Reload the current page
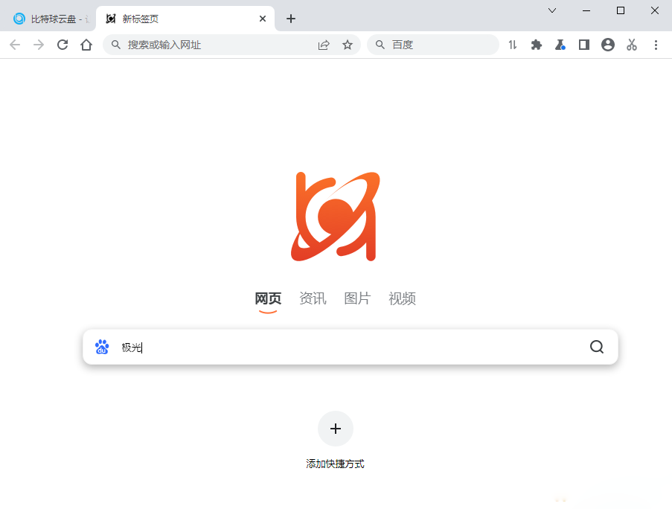This screenshot has width=672, height=509. [63, 45]
